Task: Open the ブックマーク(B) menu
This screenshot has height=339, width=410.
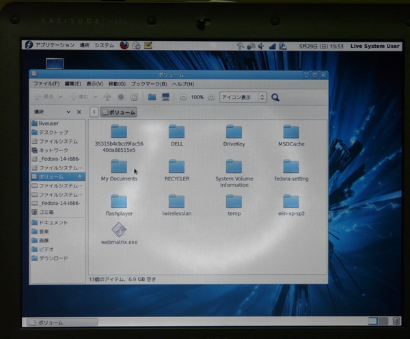Action: [x=149, y=84]
